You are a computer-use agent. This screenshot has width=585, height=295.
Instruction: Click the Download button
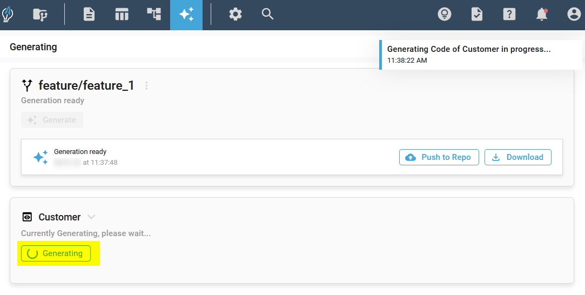click(x=518, y=157)
